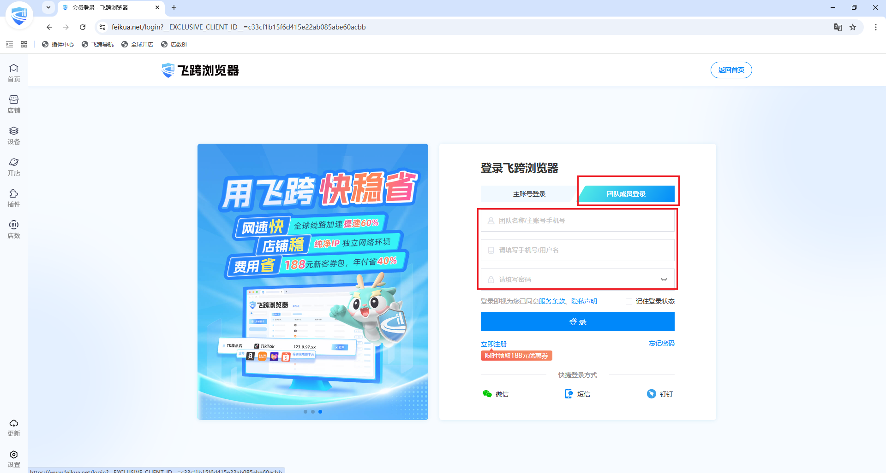886x473 pixels.
Task: Close the 会员登录 browser tab
Action: coord(157,7)
